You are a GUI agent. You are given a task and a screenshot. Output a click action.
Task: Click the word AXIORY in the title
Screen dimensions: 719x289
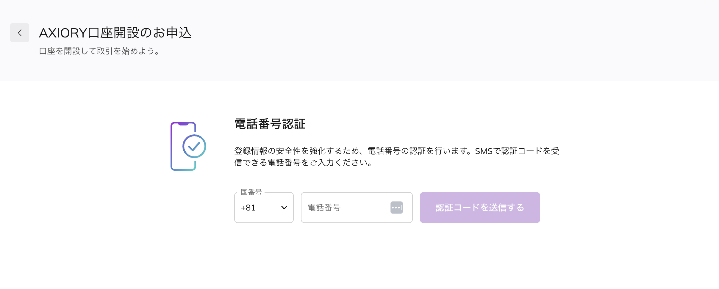[63, 33]
